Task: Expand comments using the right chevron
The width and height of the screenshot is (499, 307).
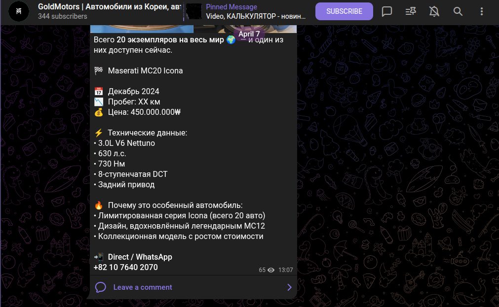Action: click(x=289, y=287)
